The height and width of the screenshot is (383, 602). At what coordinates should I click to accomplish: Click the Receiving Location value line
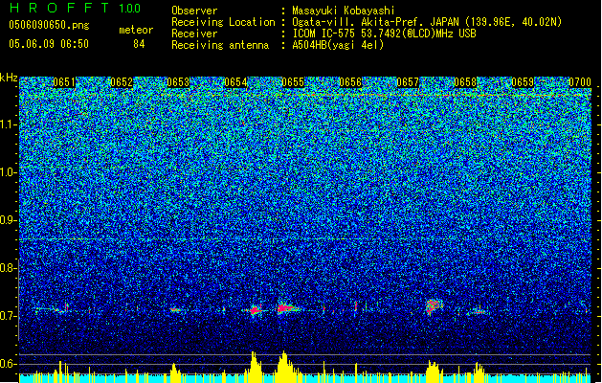click(x=427, y=22)
